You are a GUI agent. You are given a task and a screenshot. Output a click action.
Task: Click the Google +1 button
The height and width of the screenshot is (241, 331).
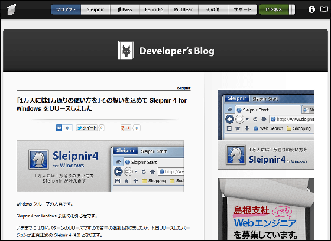(x=126, y=128)
